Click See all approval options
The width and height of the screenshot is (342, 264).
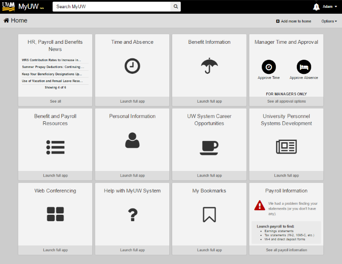pyautogui.click(x=286, y=101)
